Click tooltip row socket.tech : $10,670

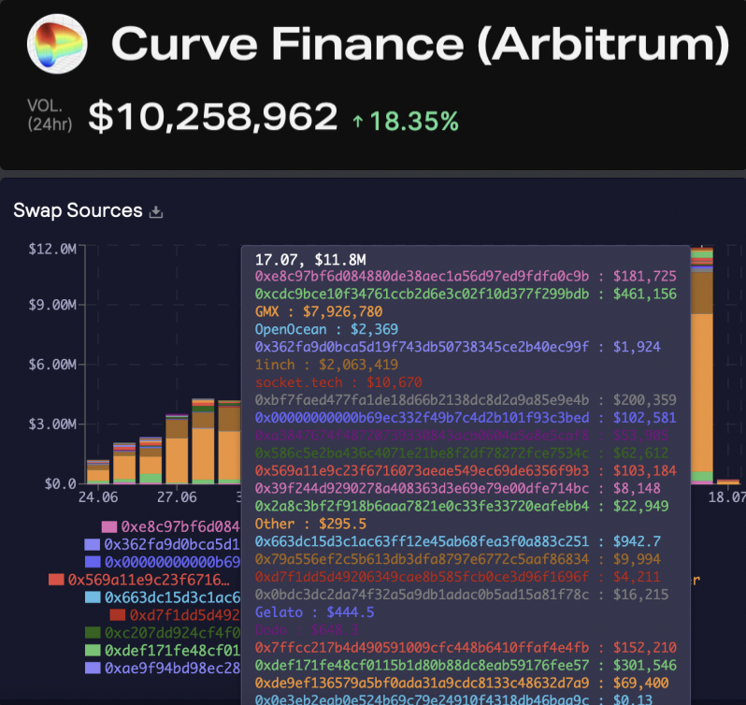(338, 382)
